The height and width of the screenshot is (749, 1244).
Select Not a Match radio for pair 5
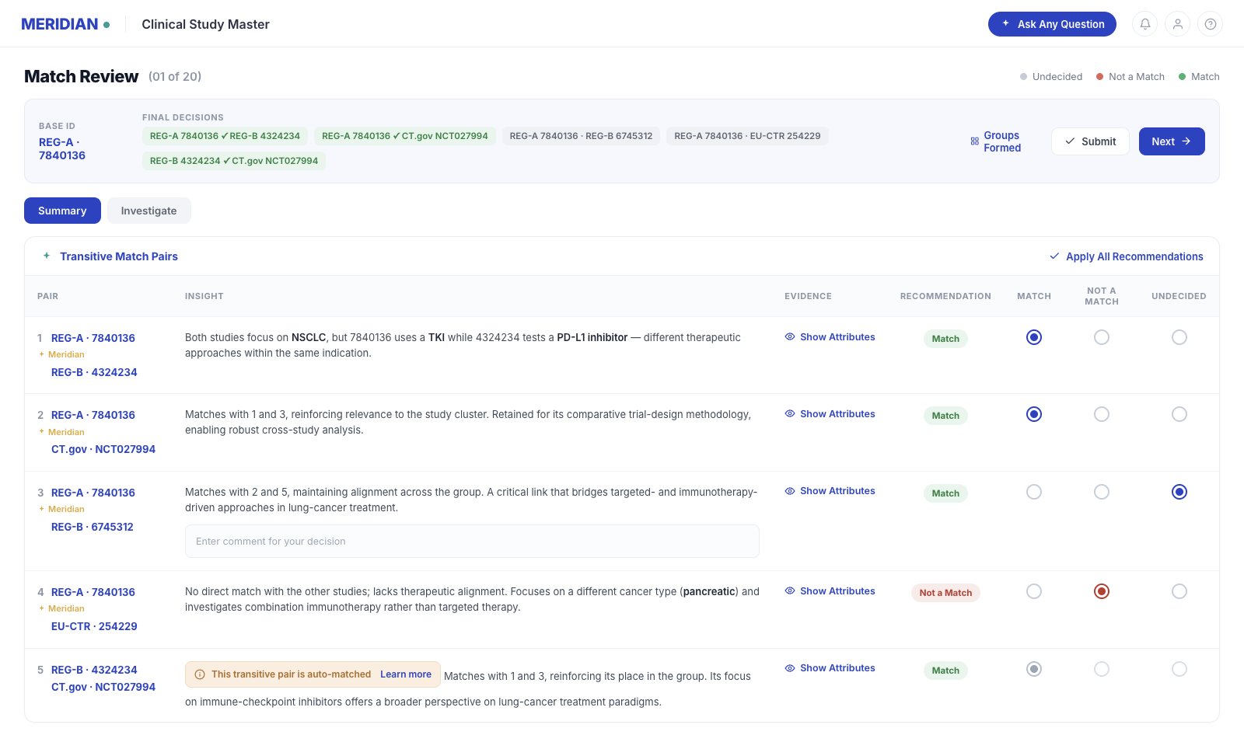click(1102, 669)
